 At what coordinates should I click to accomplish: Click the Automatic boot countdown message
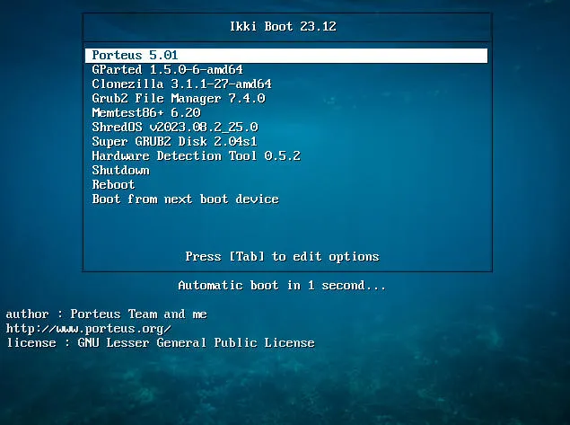282,286
